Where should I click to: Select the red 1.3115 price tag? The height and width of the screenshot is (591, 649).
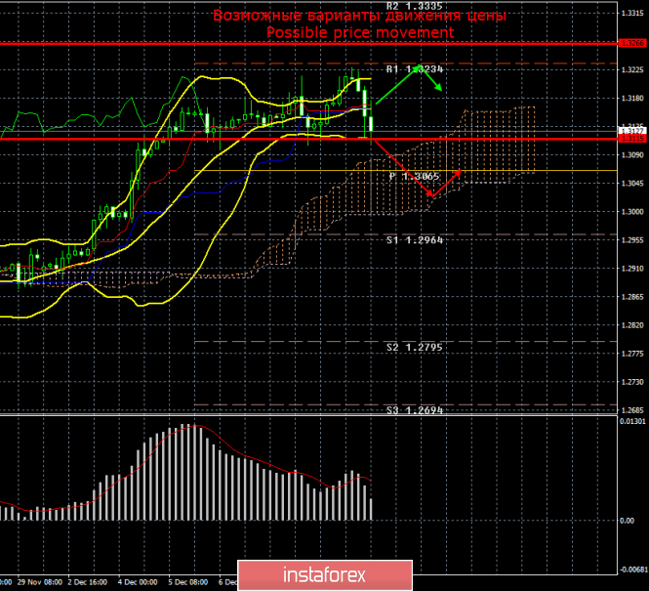point(633,139)
